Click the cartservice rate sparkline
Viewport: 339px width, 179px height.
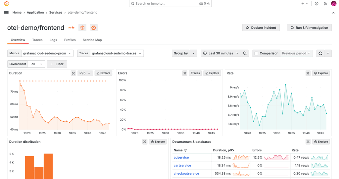(319, 165)
